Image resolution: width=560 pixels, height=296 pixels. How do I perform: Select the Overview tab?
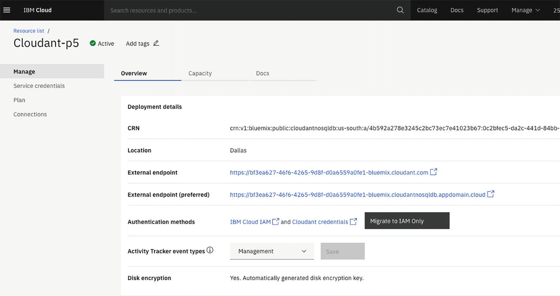pyautogui.click(x=134, y=73)
